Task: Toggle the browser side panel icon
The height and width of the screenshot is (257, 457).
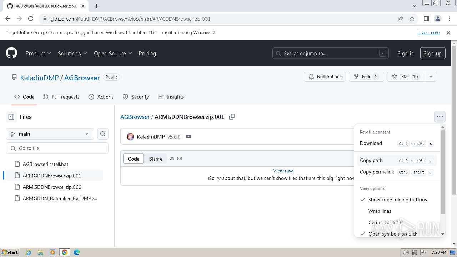Action: pyautogui.click(x=426, y=19)
